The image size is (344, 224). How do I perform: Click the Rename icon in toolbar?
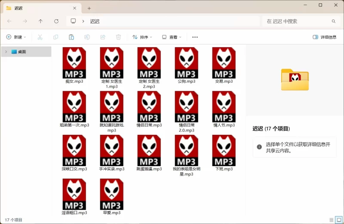point(87,37)
